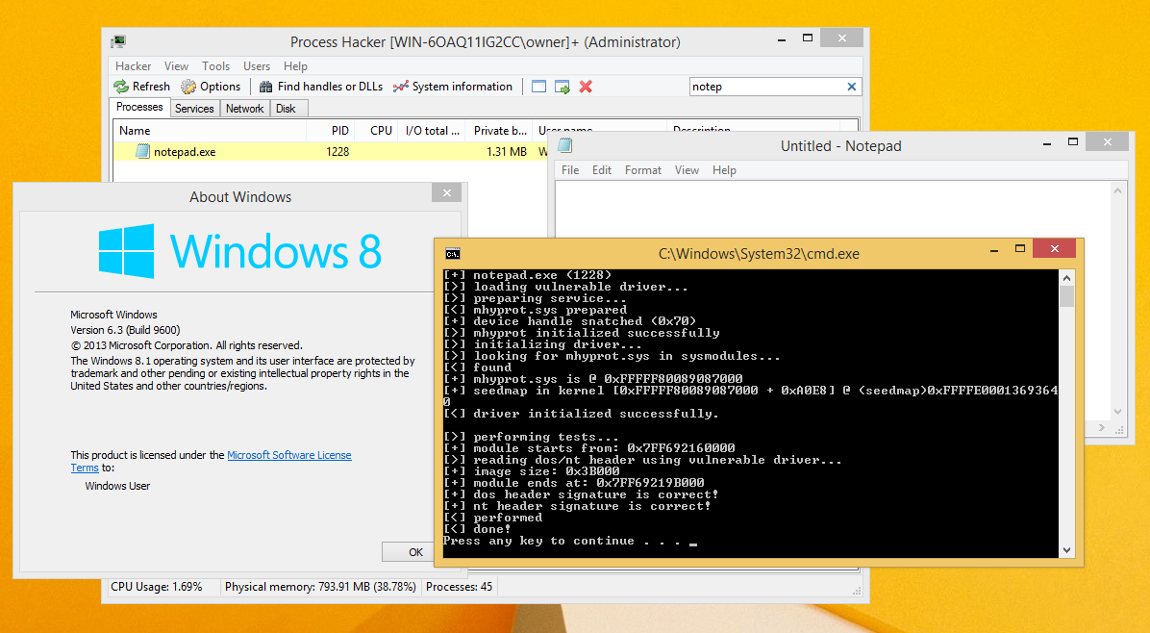This screenshot has height=633, width=1150.
Task: Open the Tools menu
Action: click(215, 66)
